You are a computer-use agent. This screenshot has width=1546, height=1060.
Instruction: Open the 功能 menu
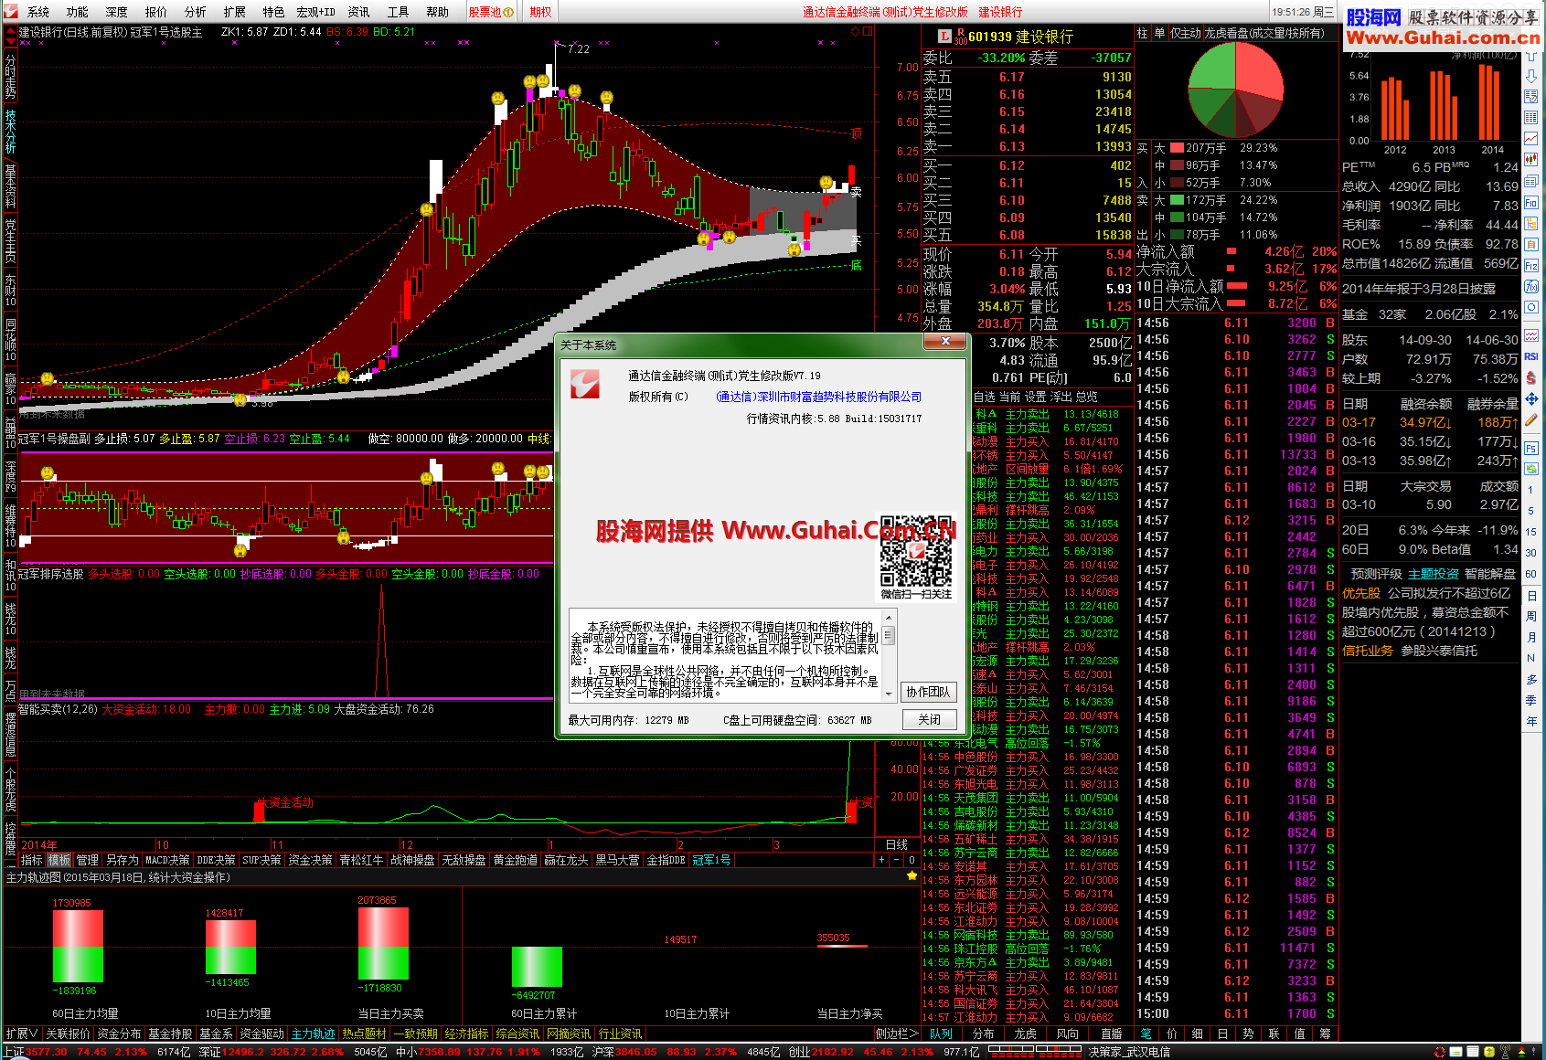78,12
